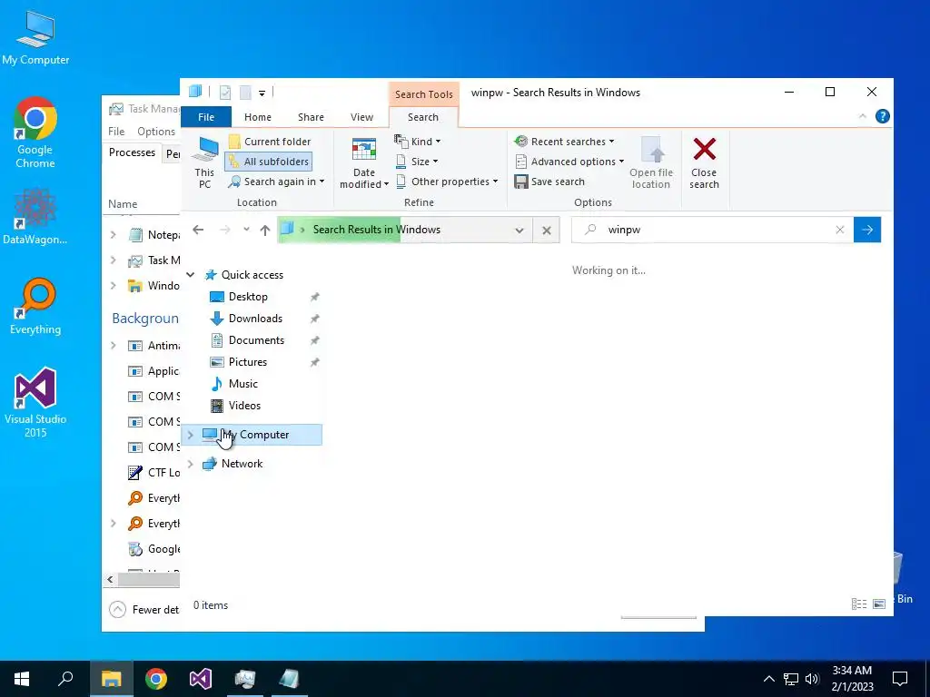Screen dimensions: 930x697
Task: Select the Search ribbon tab
Action: pos(423,117)
